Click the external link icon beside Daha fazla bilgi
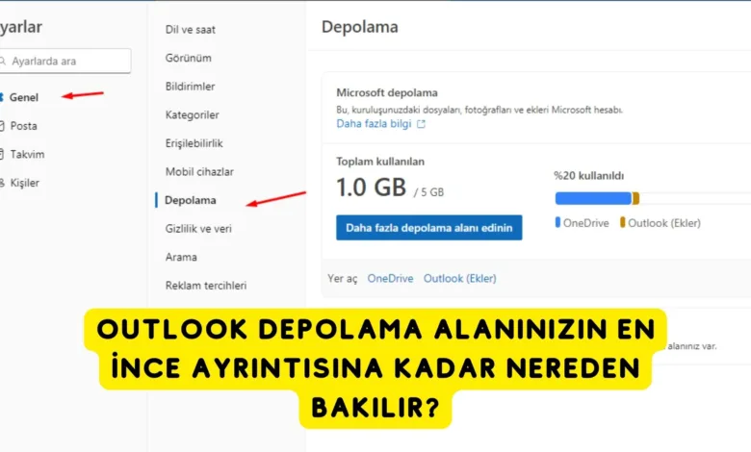The image size is (751, 452). [421, 124]
